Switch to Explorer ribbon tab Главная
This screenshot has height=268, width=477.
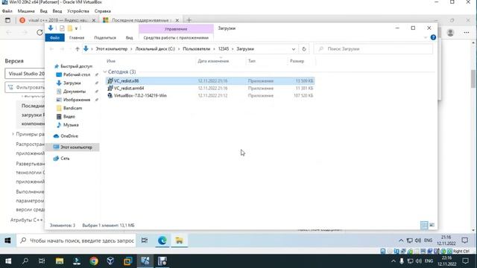(x=77, y=38)
